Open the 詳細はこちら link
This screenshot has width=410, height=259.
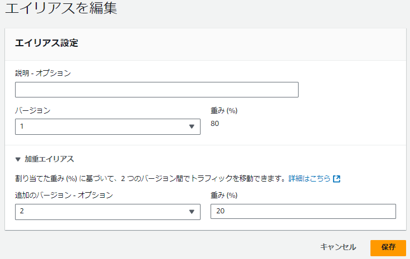tap(309, 178)
